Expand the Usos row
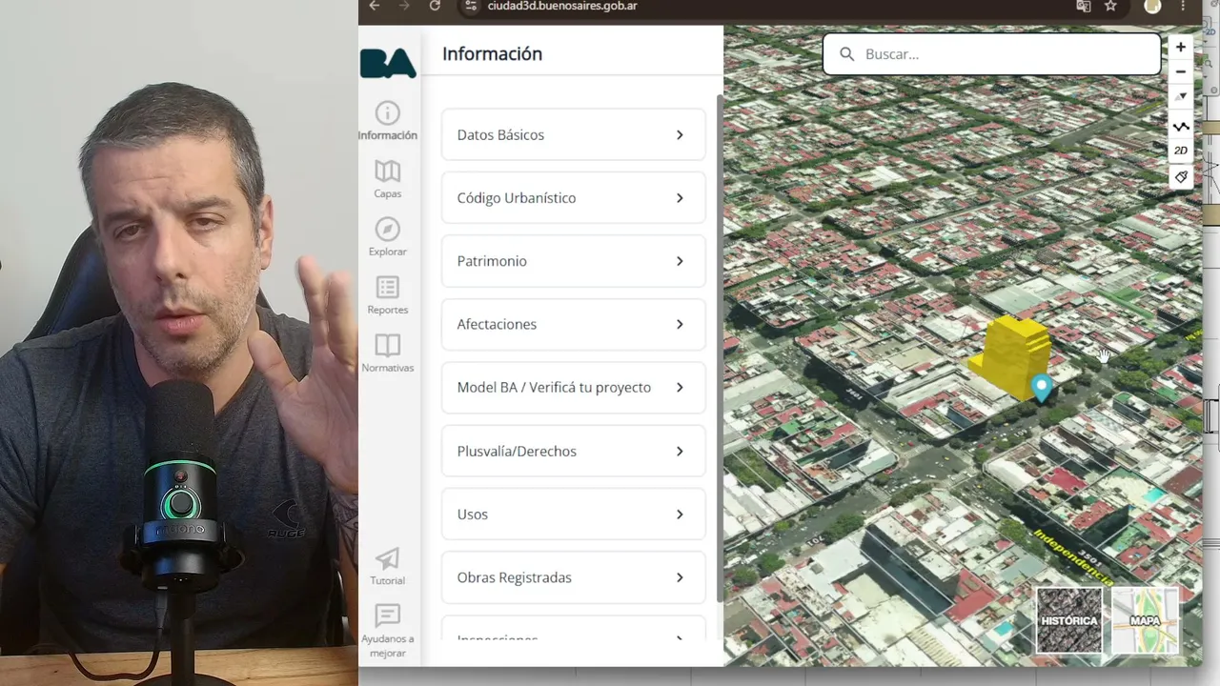This screenshot has height=686, width=1220. (574, 514)
